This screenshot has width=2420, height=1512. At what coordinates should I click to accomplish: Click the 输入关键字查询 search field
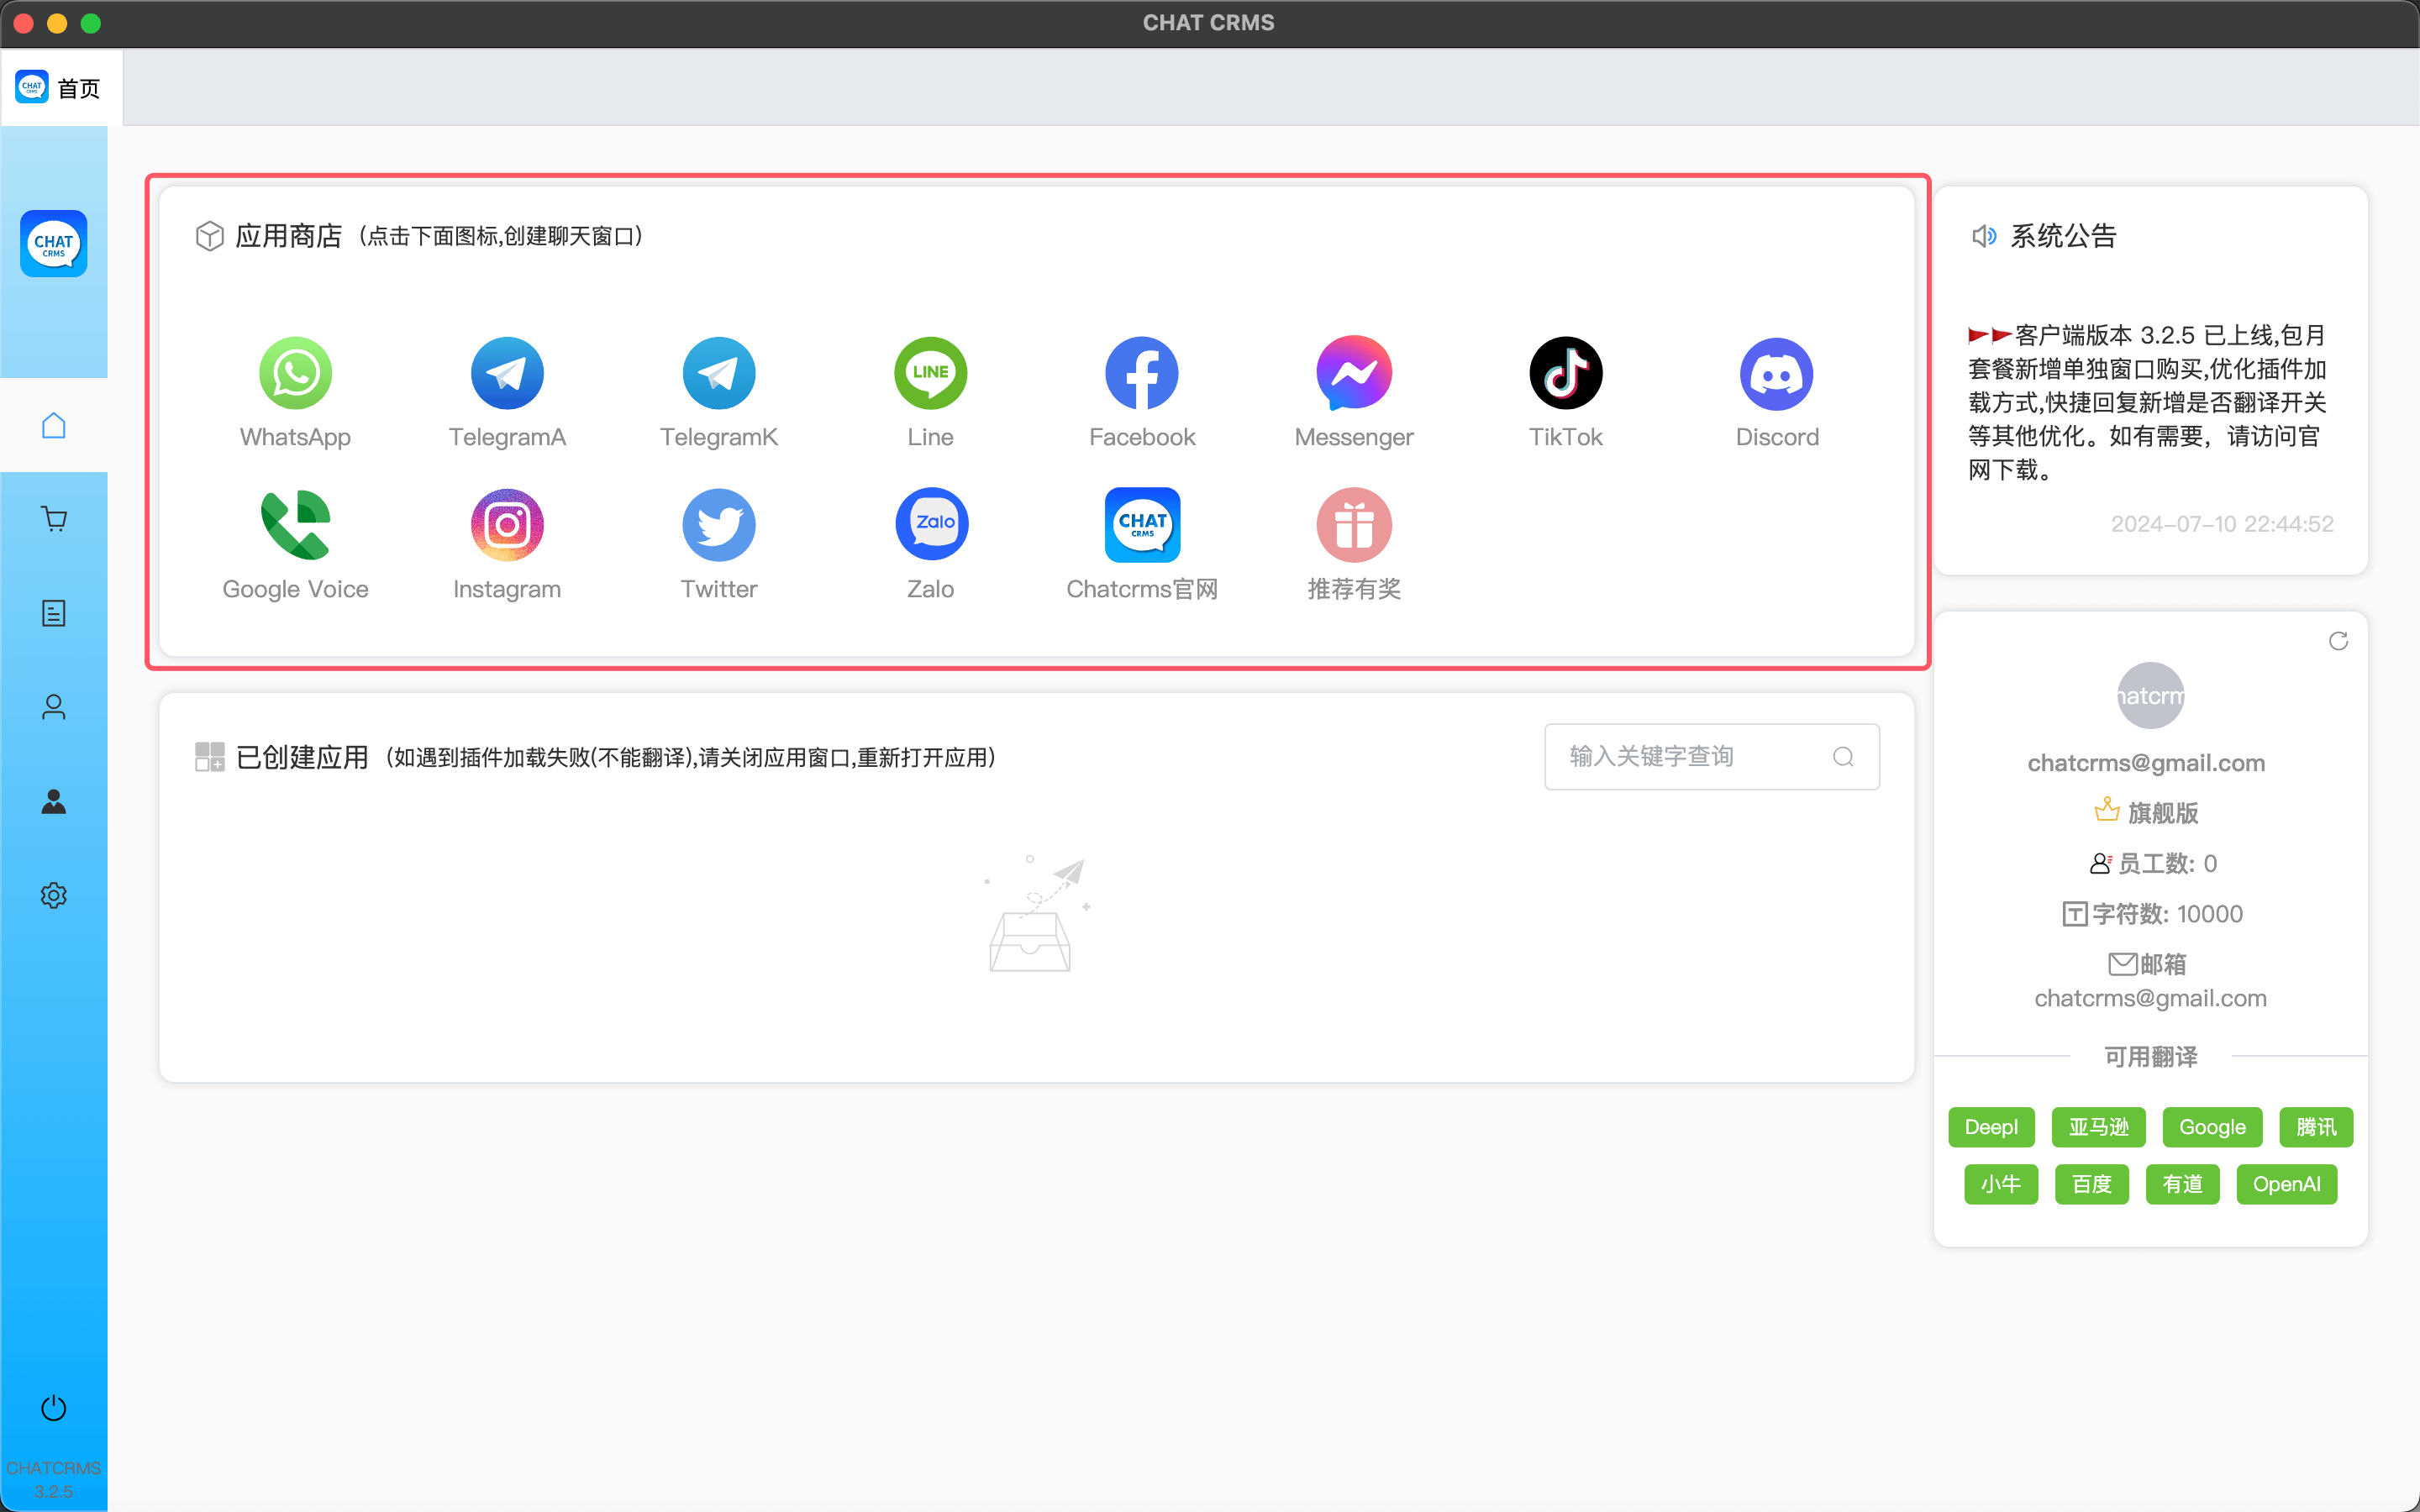1711,757
